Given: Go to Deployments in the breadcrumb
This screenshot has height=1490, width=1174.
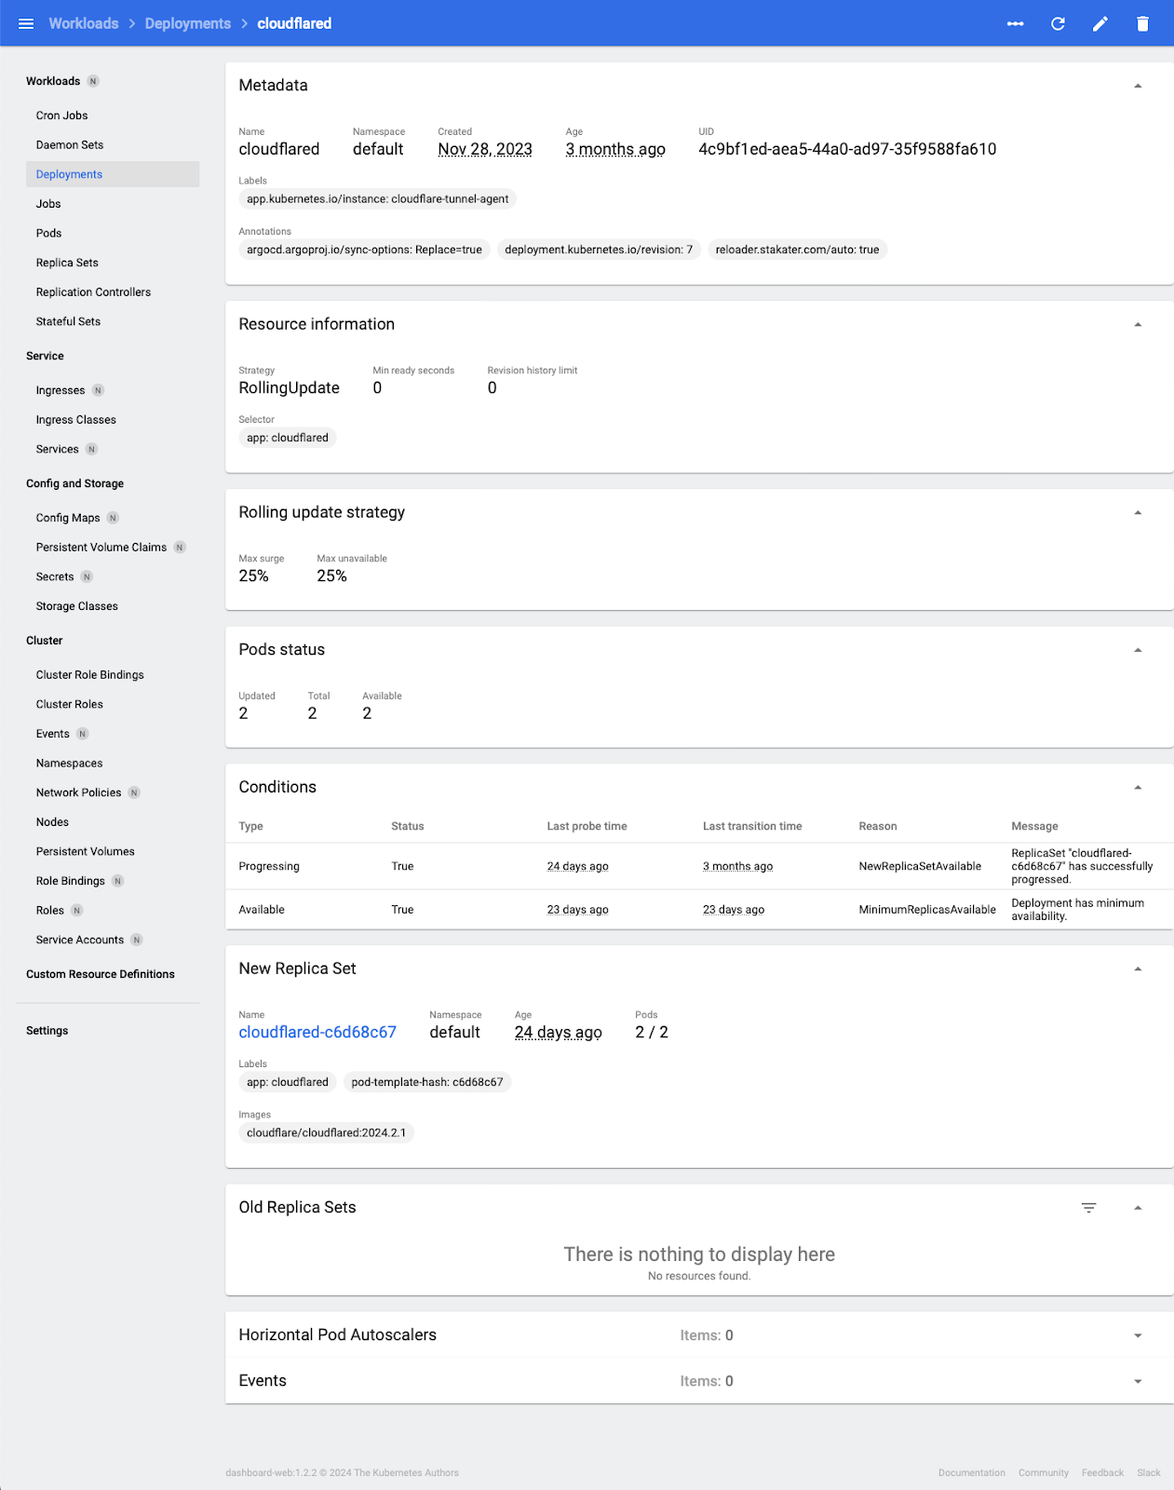Looking at the screenshot, I should 188,23.
